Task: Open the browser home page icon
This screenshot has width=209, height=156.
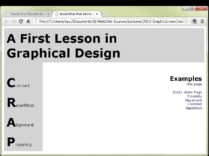Action: [28, 21]
